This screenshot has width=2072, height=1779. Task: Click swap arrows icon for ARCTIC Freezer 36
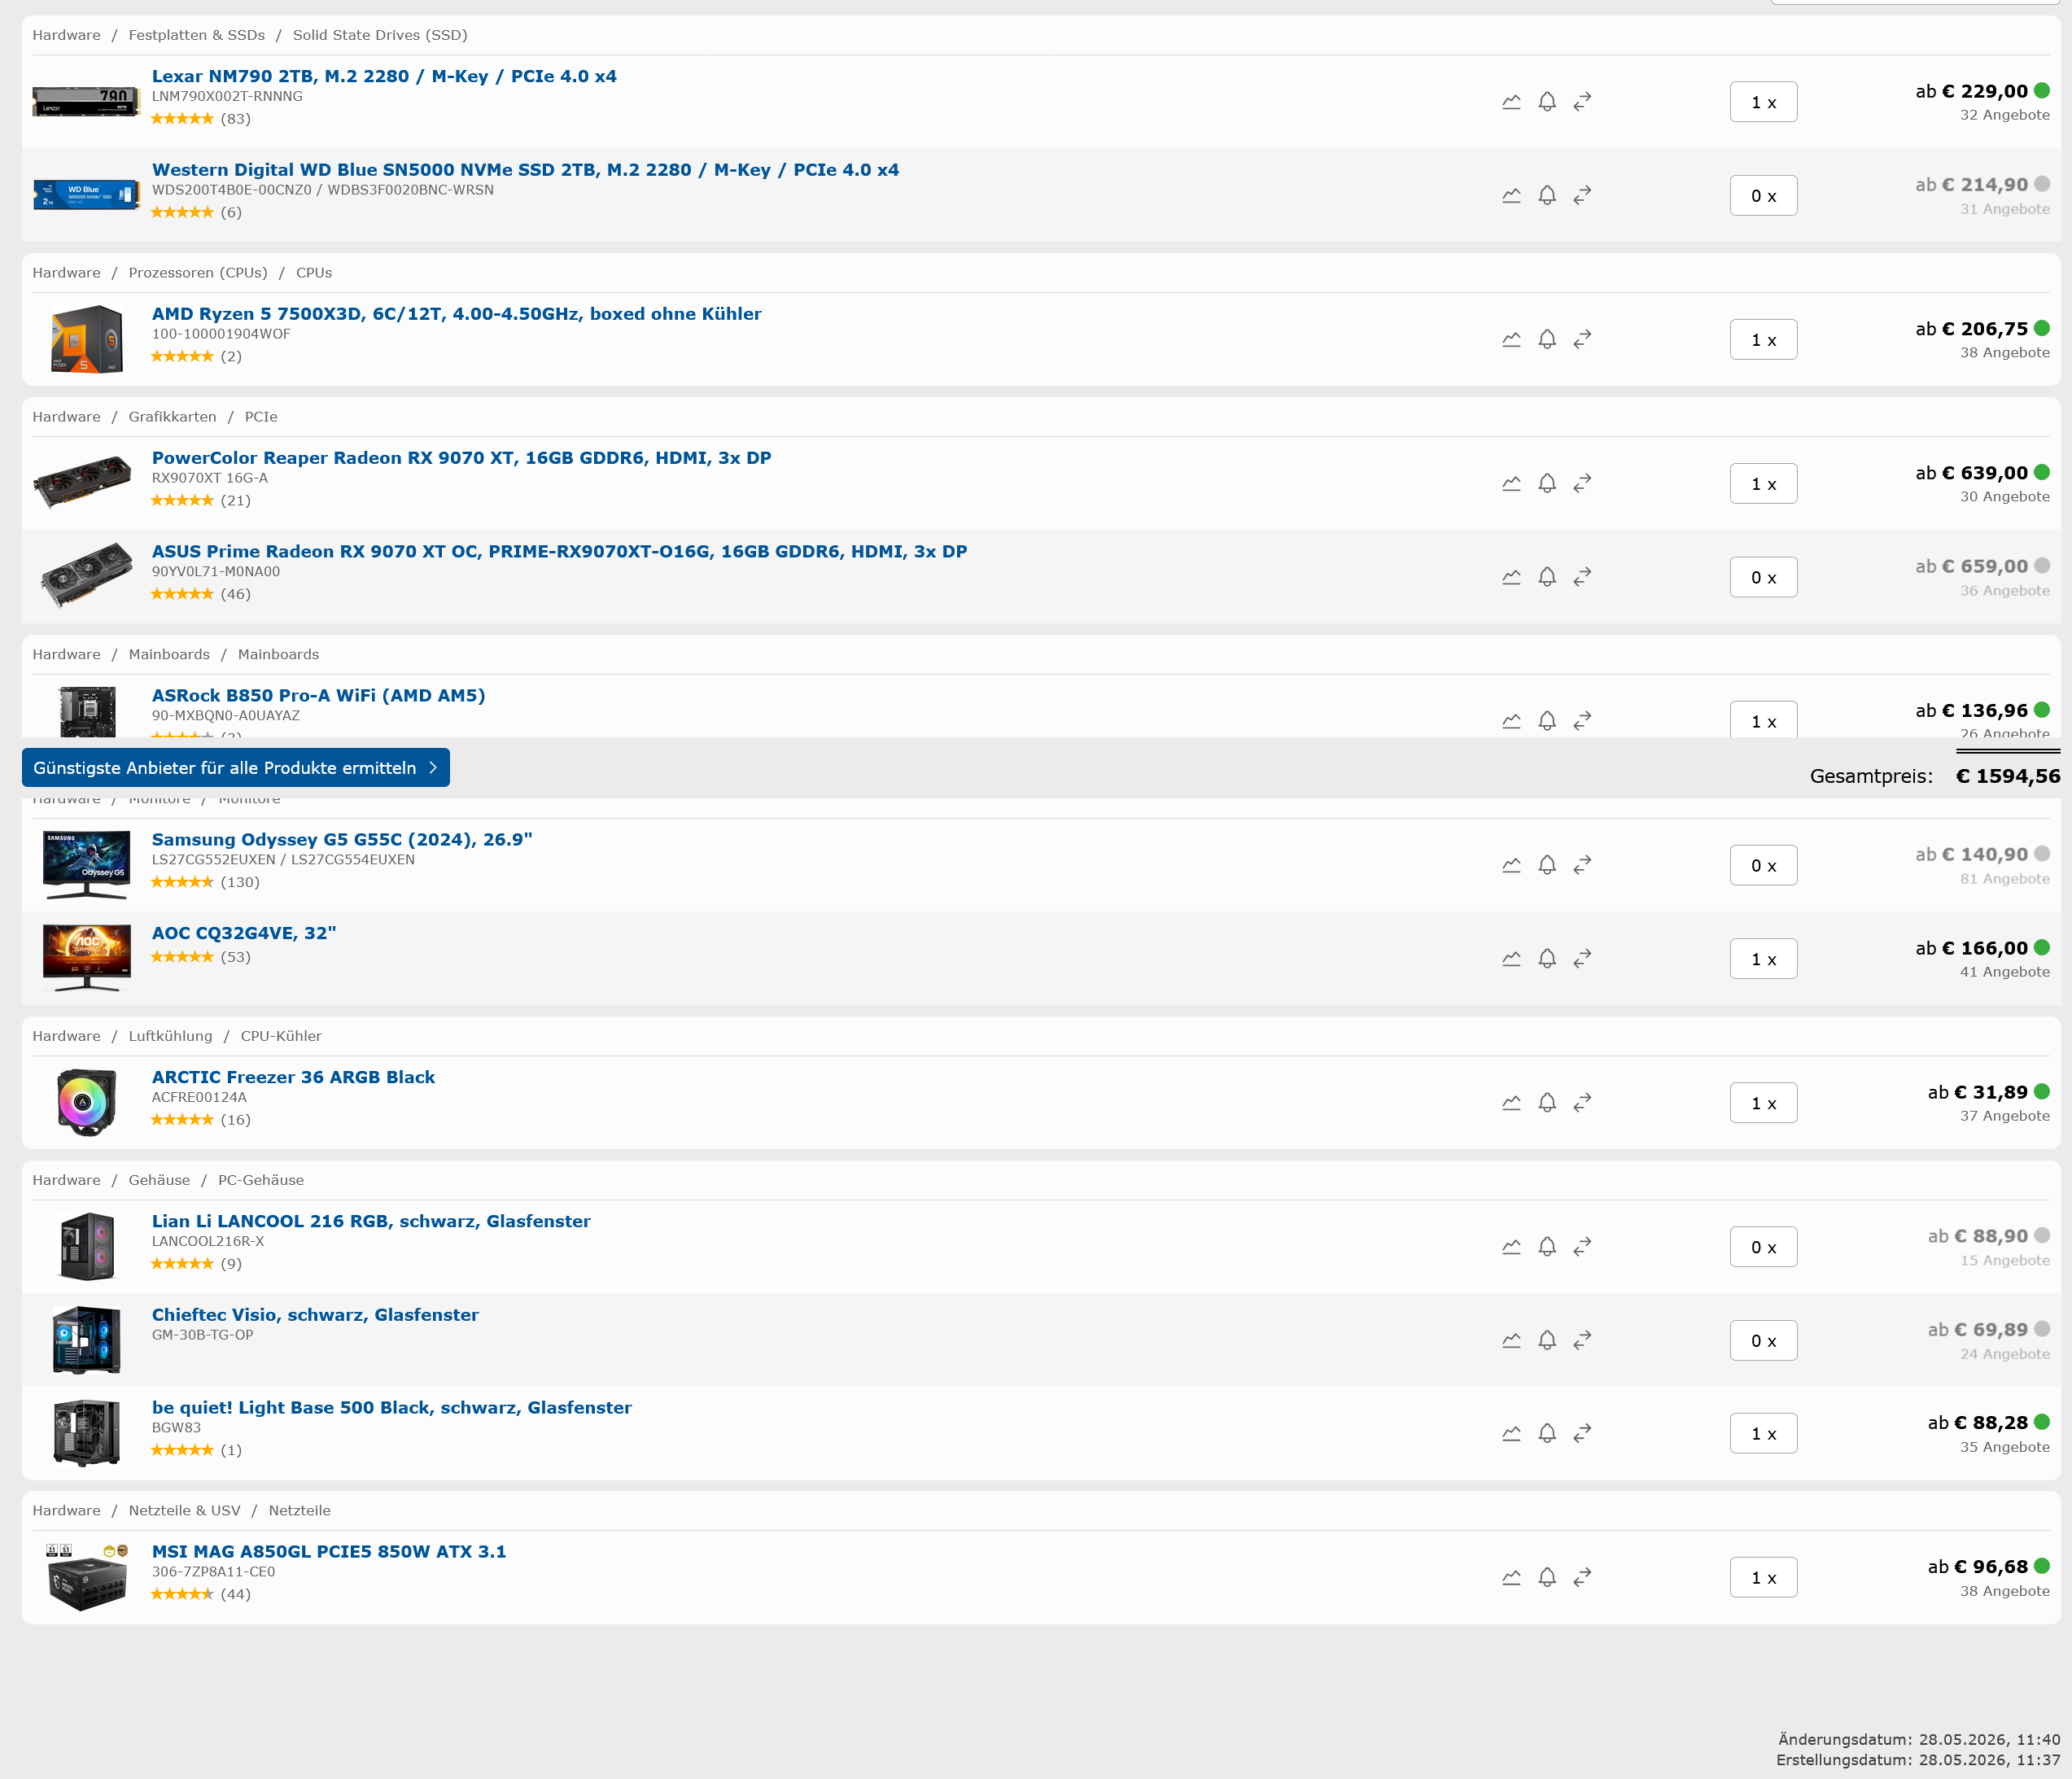pyautogui.click(x=1582, y=1103)
